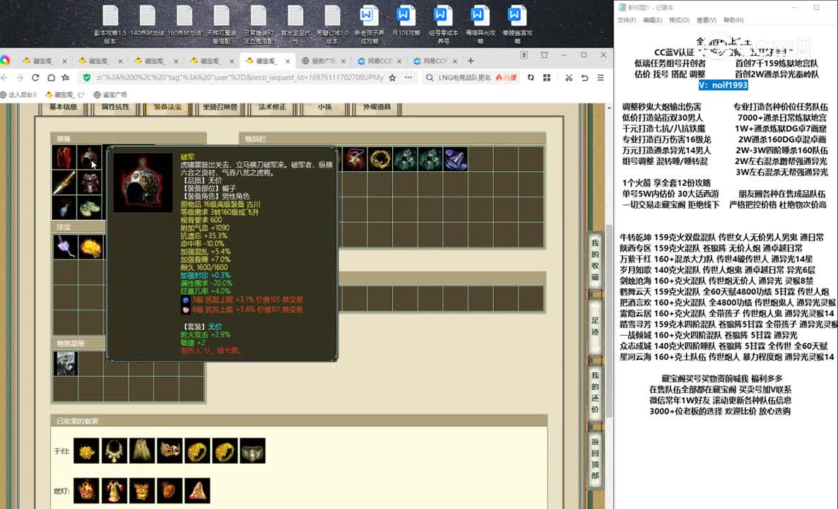Open the browser hamburger menu

tap(601, 78)
